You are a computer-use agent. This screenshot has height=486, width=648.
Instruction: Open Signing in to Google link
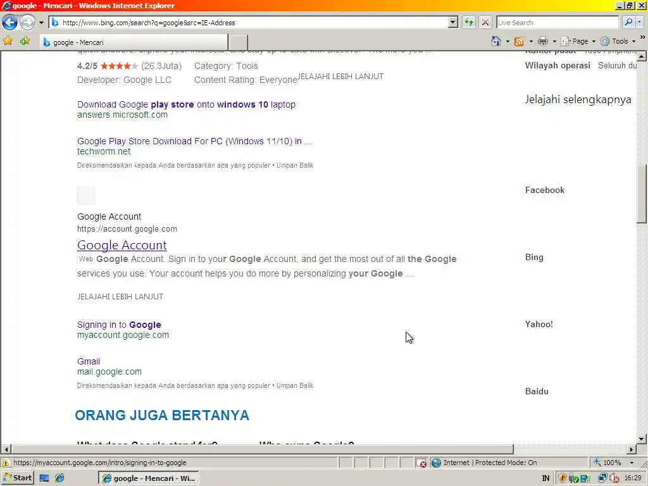[119, 325]
